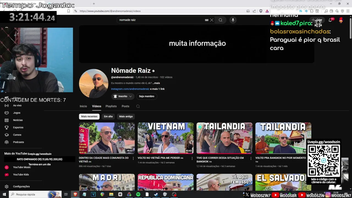Open the browser extensions puzzle icon

[x=312, y=11]
